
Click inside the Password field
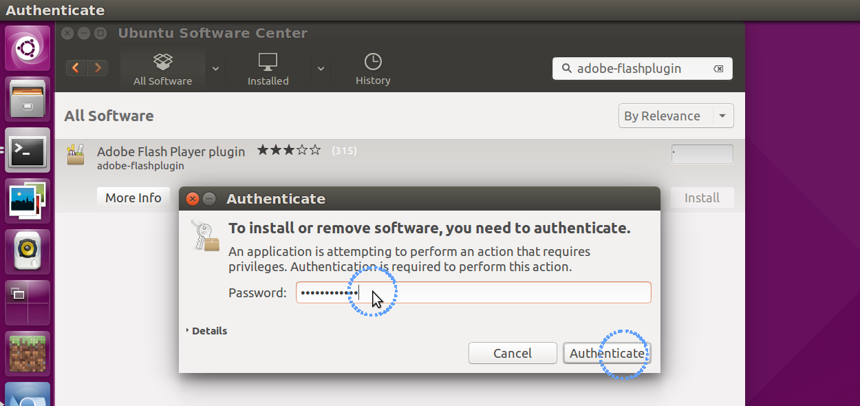tap(473, 292)
